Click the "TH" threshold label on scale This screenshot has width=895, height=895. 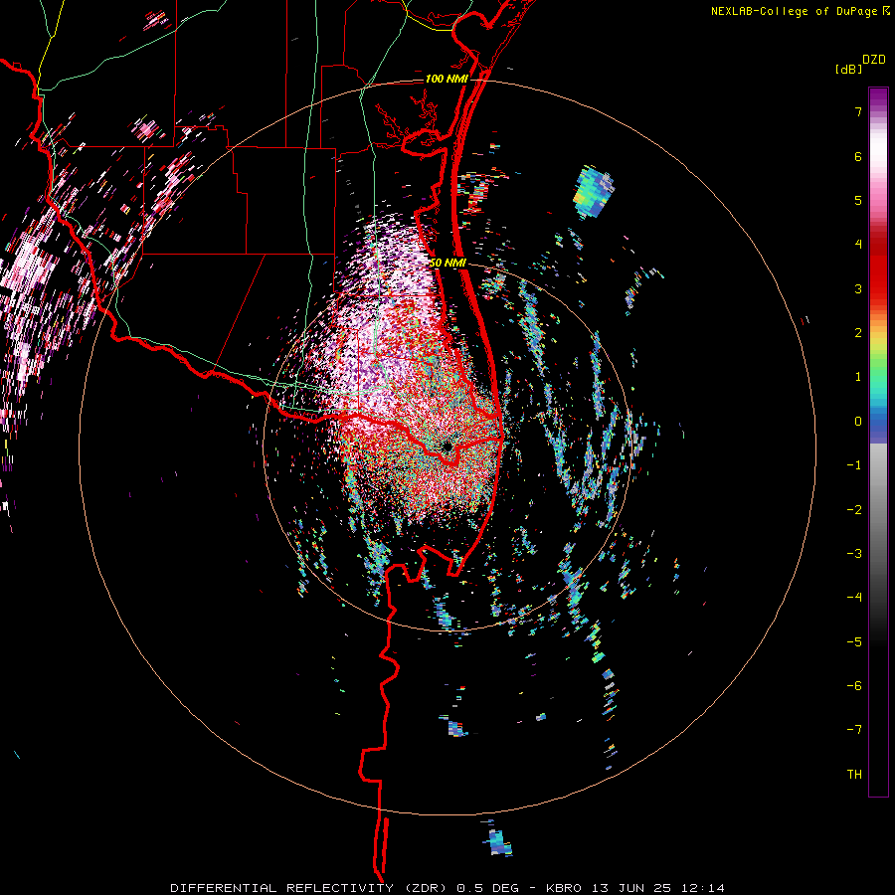854,775
